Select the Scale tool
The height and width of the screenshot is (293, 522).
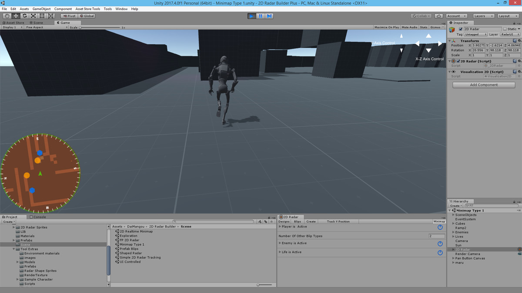[33, 16]
